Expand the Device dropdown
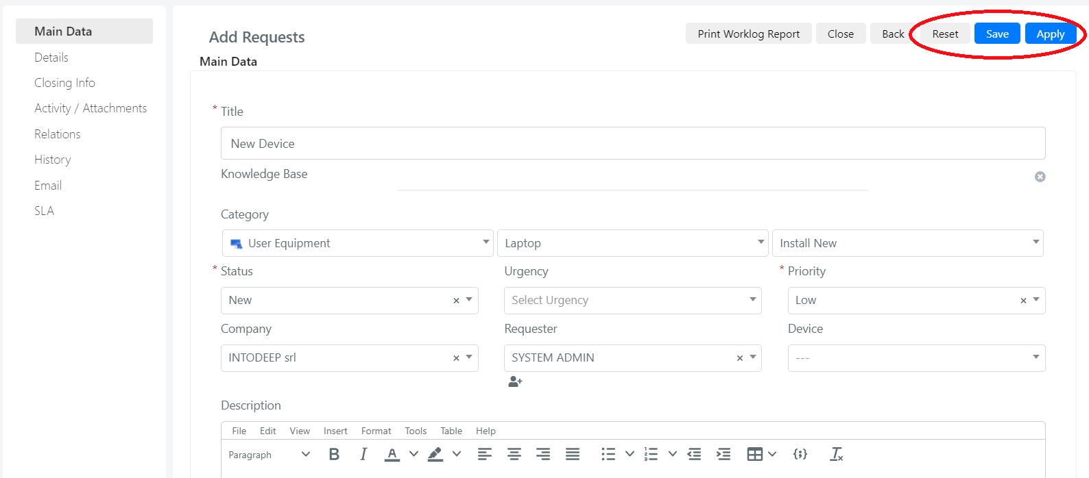This screenshot has width=1089, height=478. (916, 358)
